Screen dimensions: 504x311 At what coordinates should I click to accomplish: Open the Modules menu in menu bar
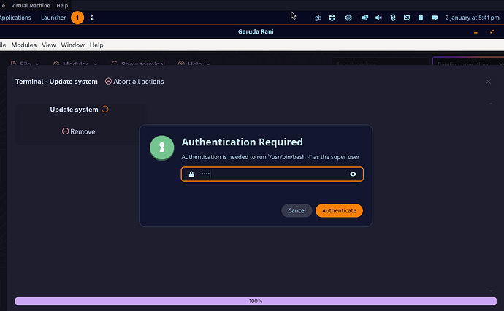[23, 45]
